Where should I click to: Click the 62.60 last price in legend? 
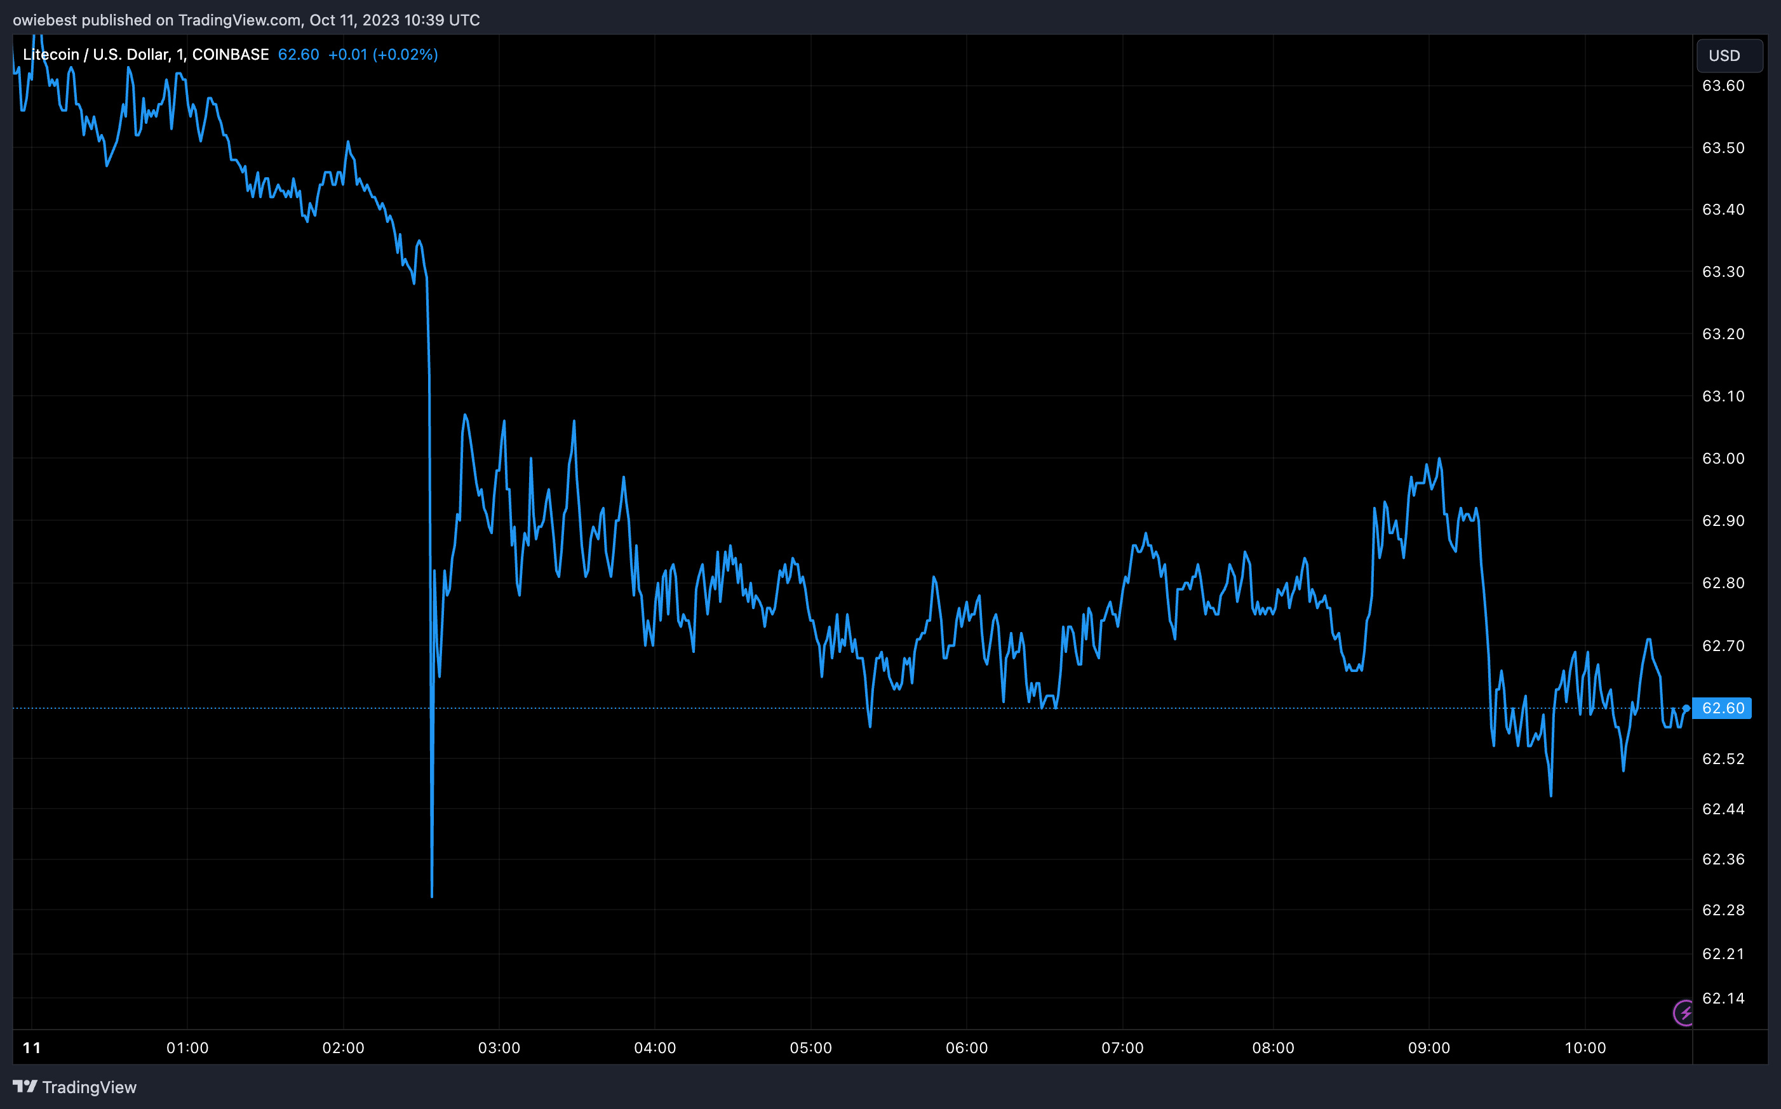click(x=299, y=54)
